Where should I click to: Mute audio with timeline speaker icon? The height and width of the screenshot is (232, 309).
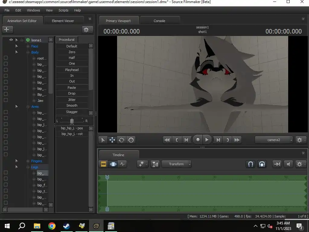(x=288, y=164)
